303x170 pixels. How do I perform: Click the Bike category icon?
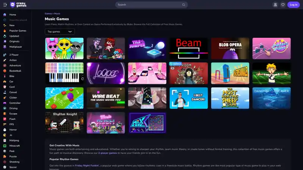(5, 76)
